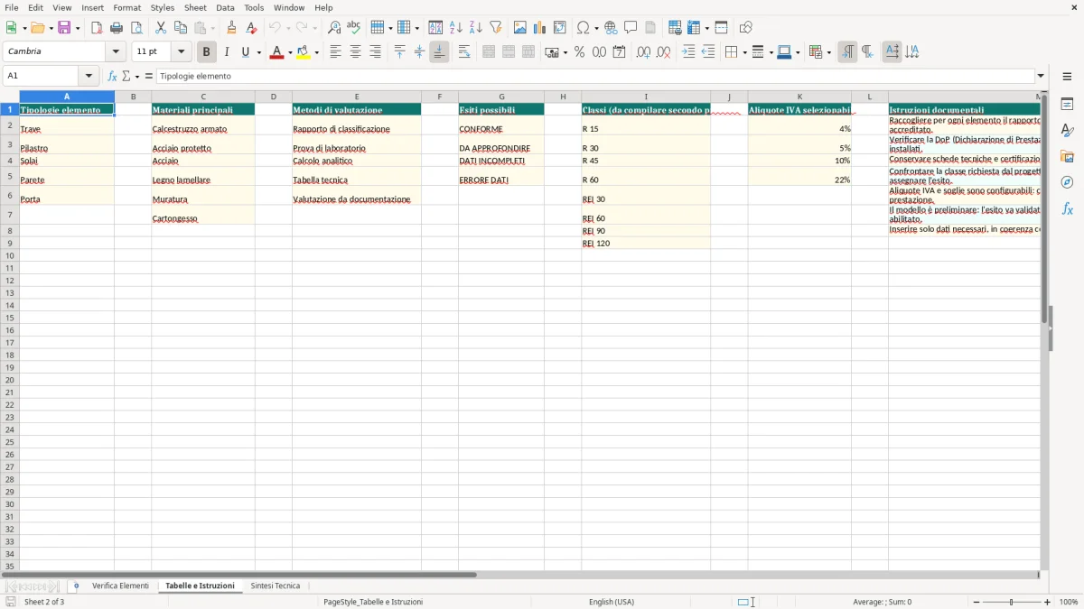Open Select Function dropdown next to Sum
Viewport: 1084px width, 609px height.
coord(137,77)
